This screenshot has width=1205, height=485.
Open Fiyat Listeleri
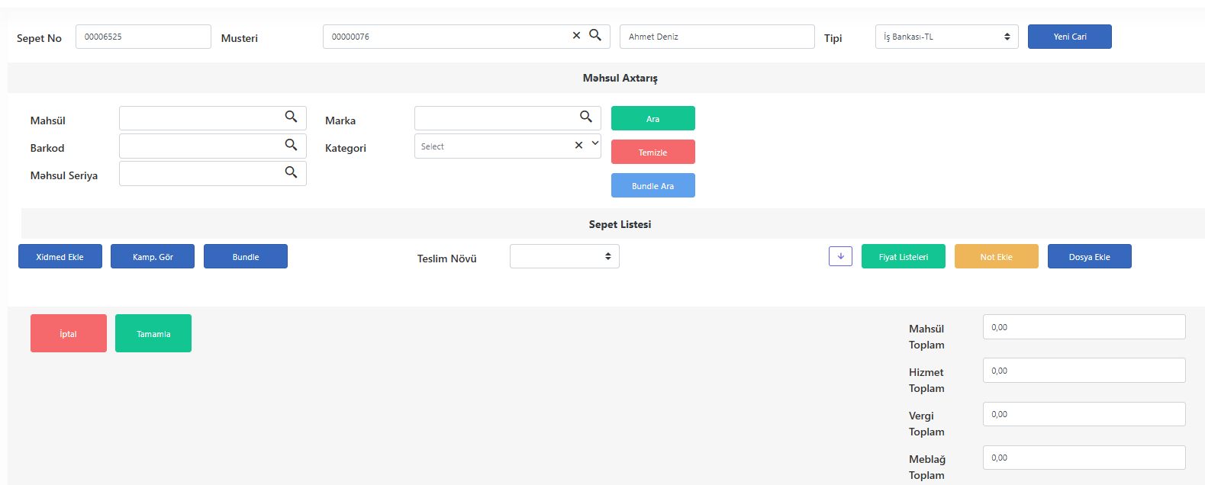point(904,256)
